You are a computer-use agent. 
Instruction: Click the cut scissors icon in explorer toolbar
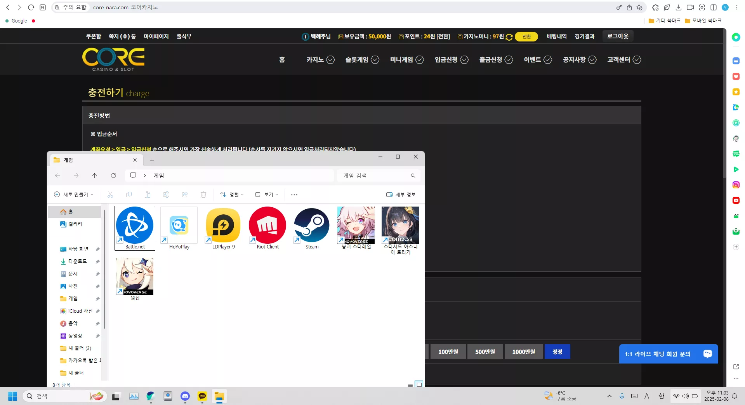pos(110,195)
